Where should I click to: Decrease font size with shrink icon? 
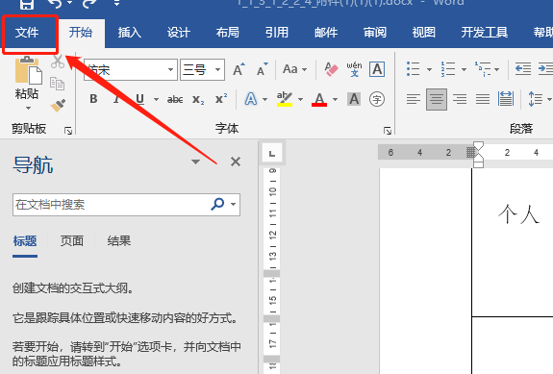coord(262,69)
